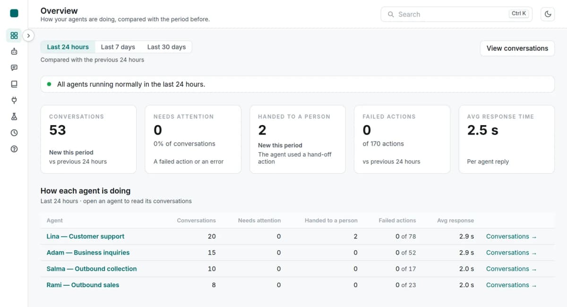Image resolution: width=567 pixels, height=307 pixels.
Task: Click the "Avg response" column header
Action: point(455,221)
